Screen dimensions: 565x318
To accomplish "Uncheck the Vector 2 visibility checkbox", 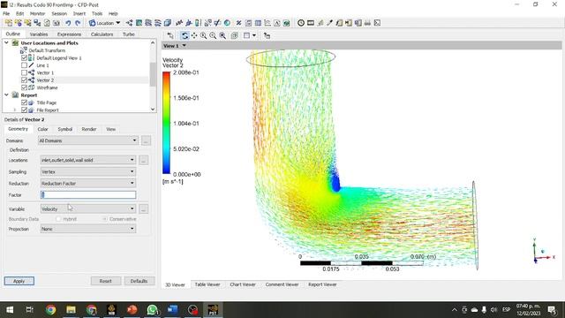I will tap(24, 80).
